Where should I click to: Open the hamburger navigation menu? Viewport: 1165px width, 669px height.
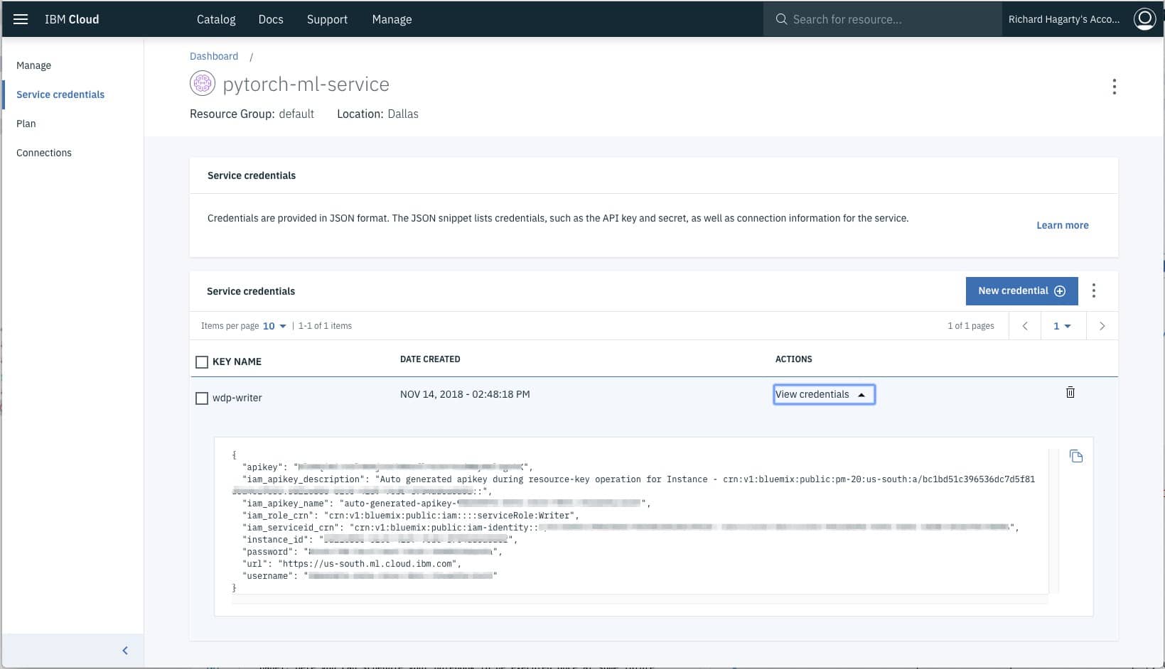pos(21,19)
